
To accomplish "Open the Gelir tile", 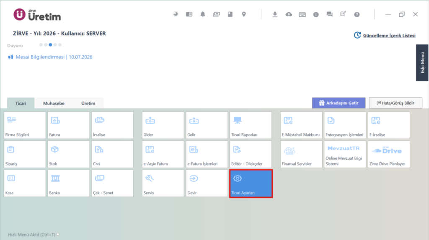I will (207, 125).
